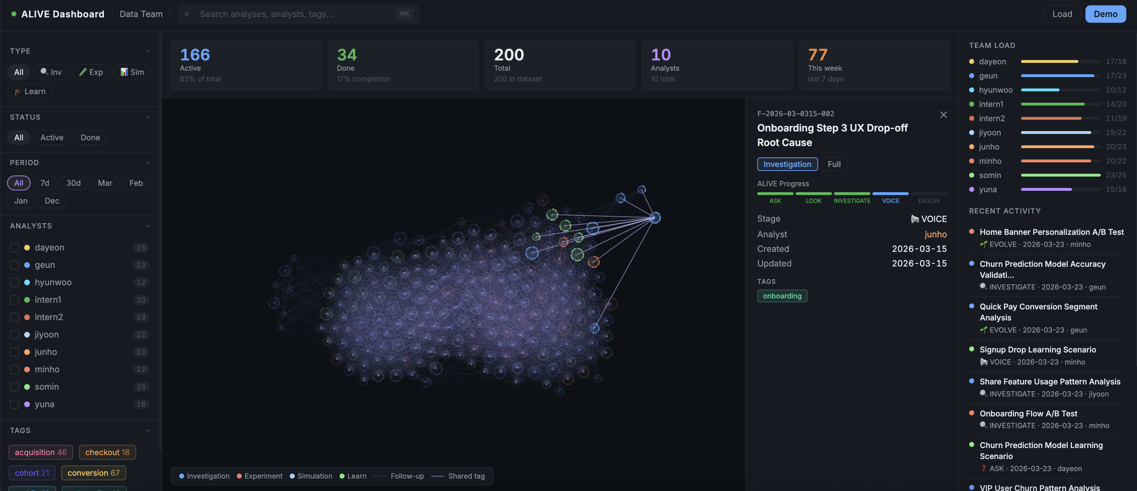Check the dayeon analyst checkbox
1137x491 pixels.
coord(15,248)
